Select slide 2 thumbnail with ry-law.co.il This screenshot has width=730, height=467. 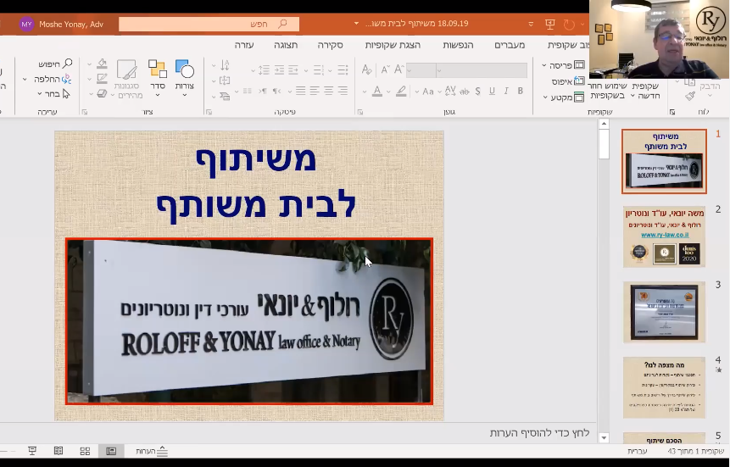point(664,236)
